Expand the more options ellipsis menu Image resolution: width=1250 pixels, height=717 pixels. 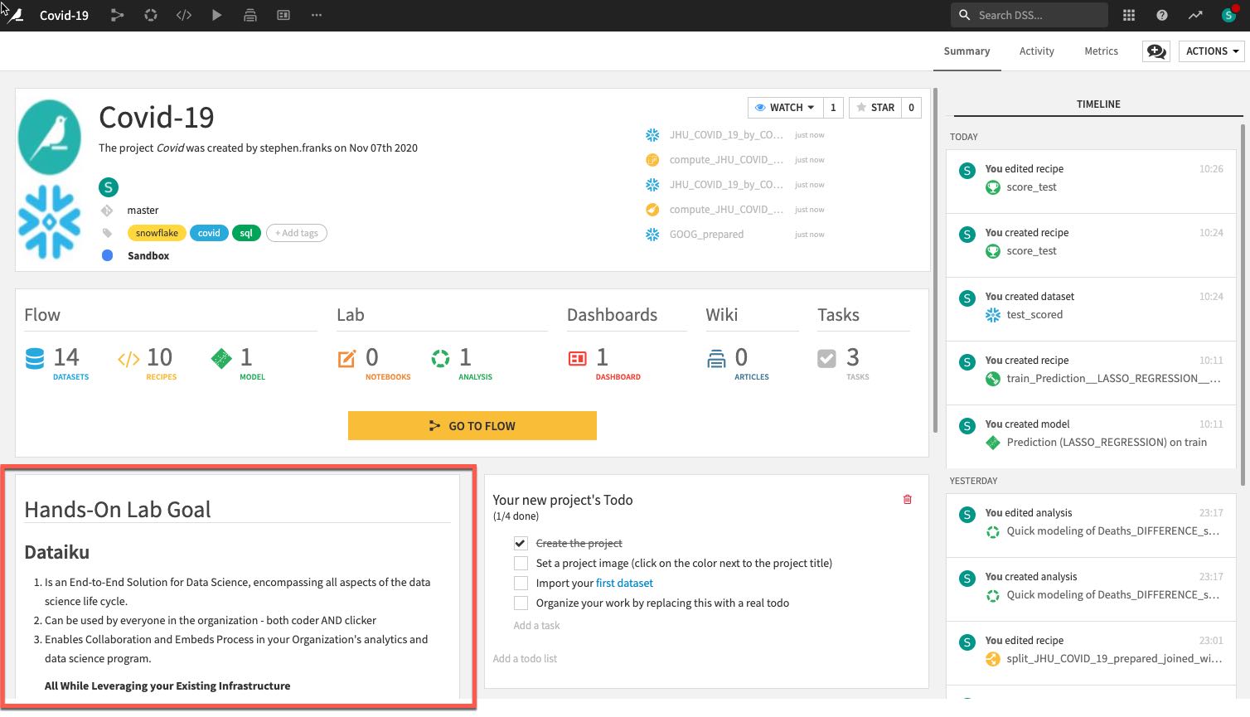coord(316,15)
